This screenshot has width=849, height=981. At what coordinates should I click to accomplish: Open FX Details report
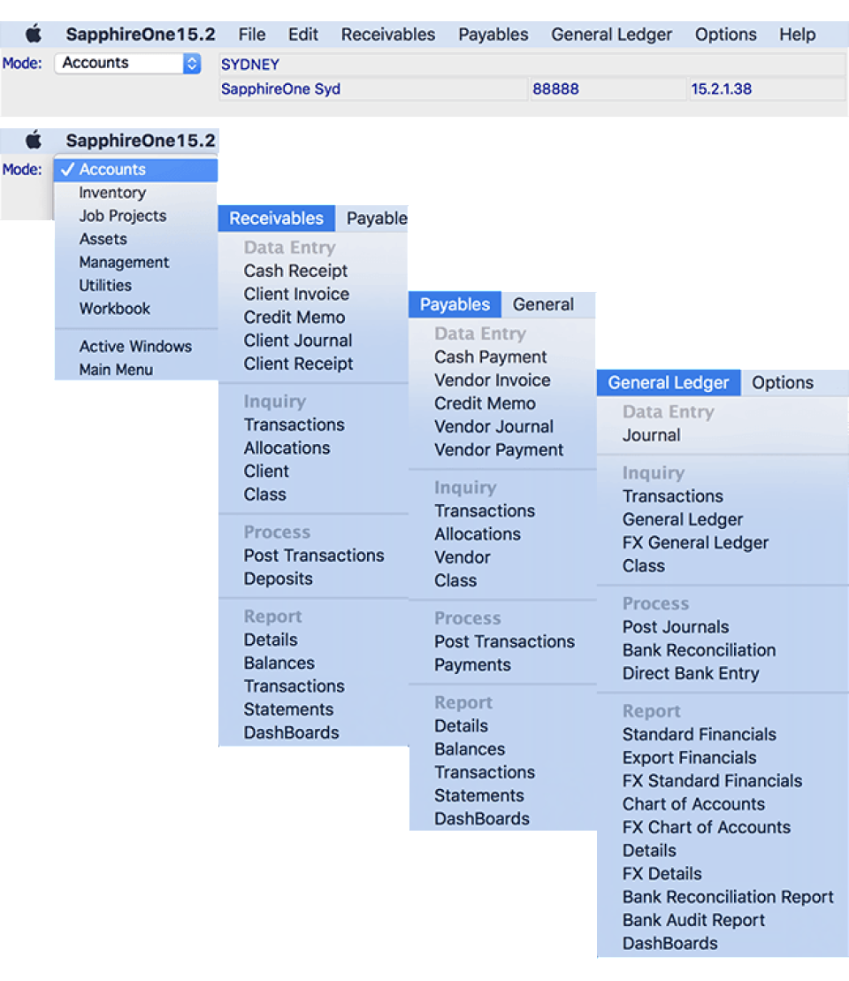point(662,873)
